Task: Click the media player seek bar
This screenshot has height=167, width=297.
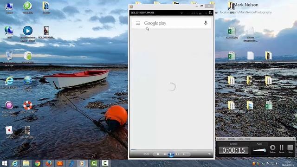Action: tap(171, 149)
